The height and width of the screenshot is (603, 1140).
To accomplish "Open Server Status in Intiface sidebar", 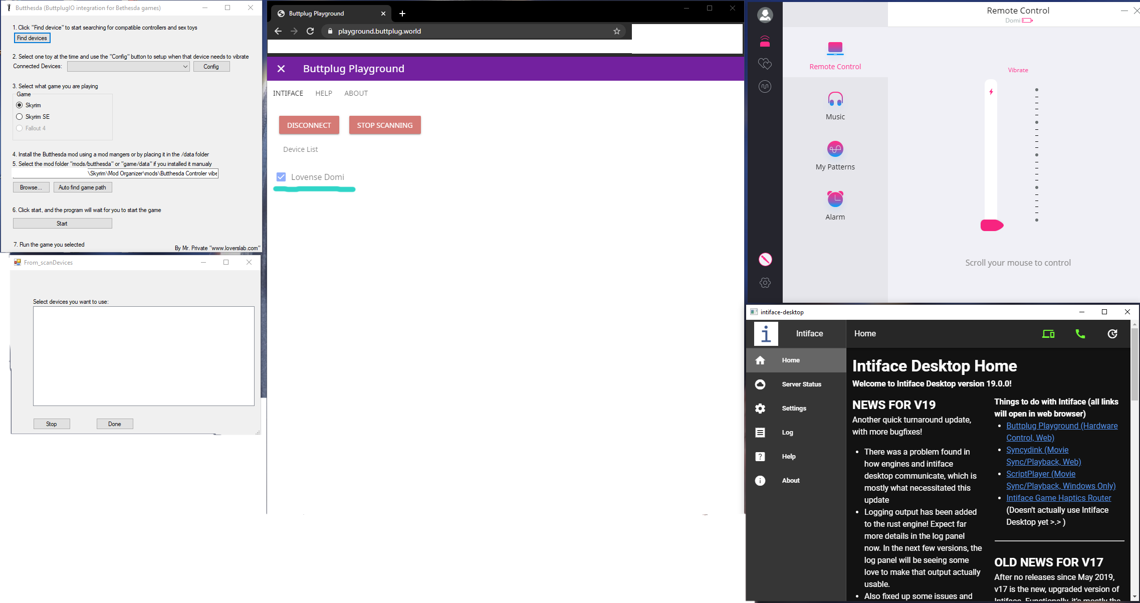I will (x=796, y=384).
